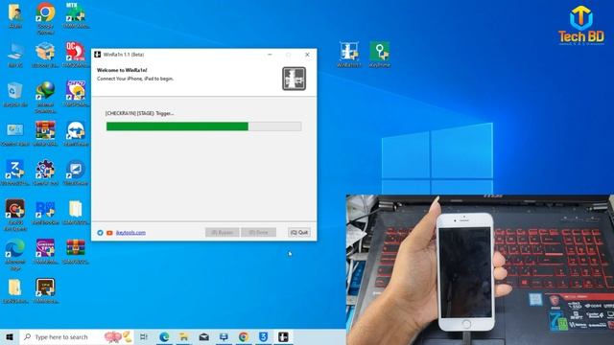This screenshot has height=345, width=614.
Task: Visit the ikeytools.com link
Action: pos(130,233)
